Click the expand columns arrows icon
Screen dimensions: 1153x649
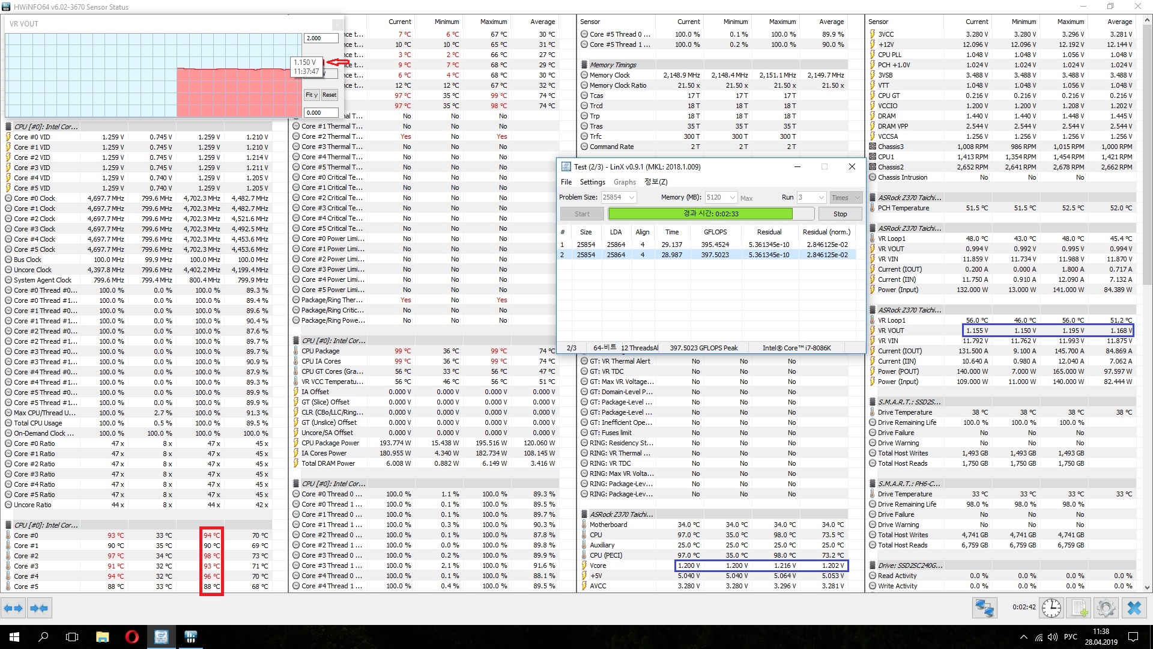click(x=13, y=608)
